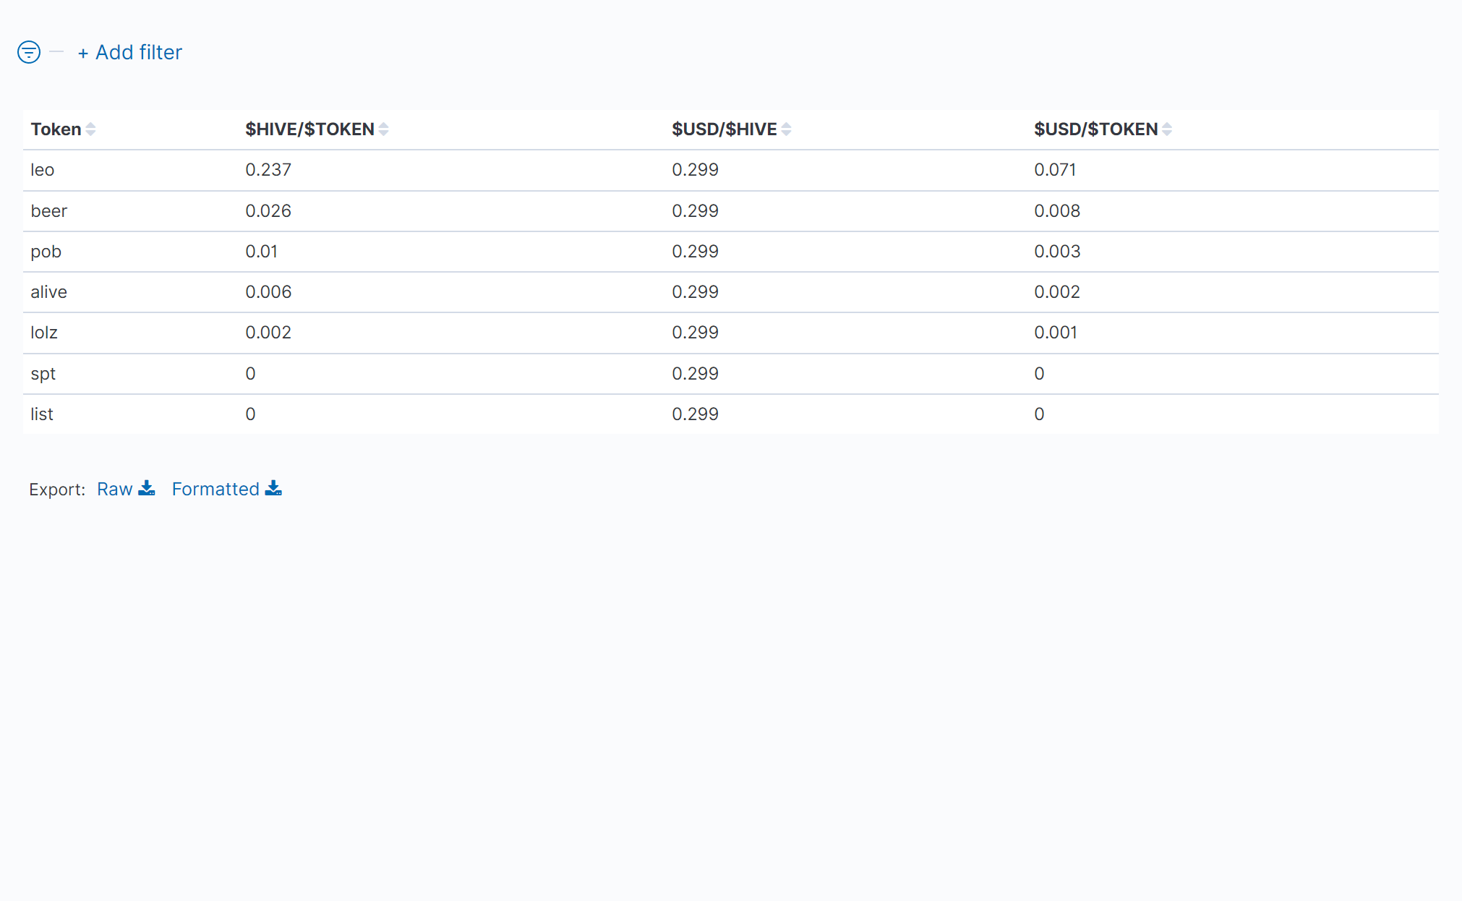Click the Add filter link
The image size is (1462, 901).
coord(130,52)
